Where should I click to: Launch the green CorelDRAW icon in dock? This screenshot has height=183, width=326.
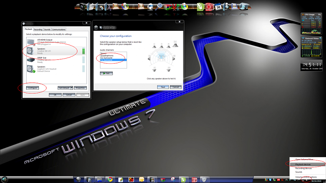click(x=200, y=7)
